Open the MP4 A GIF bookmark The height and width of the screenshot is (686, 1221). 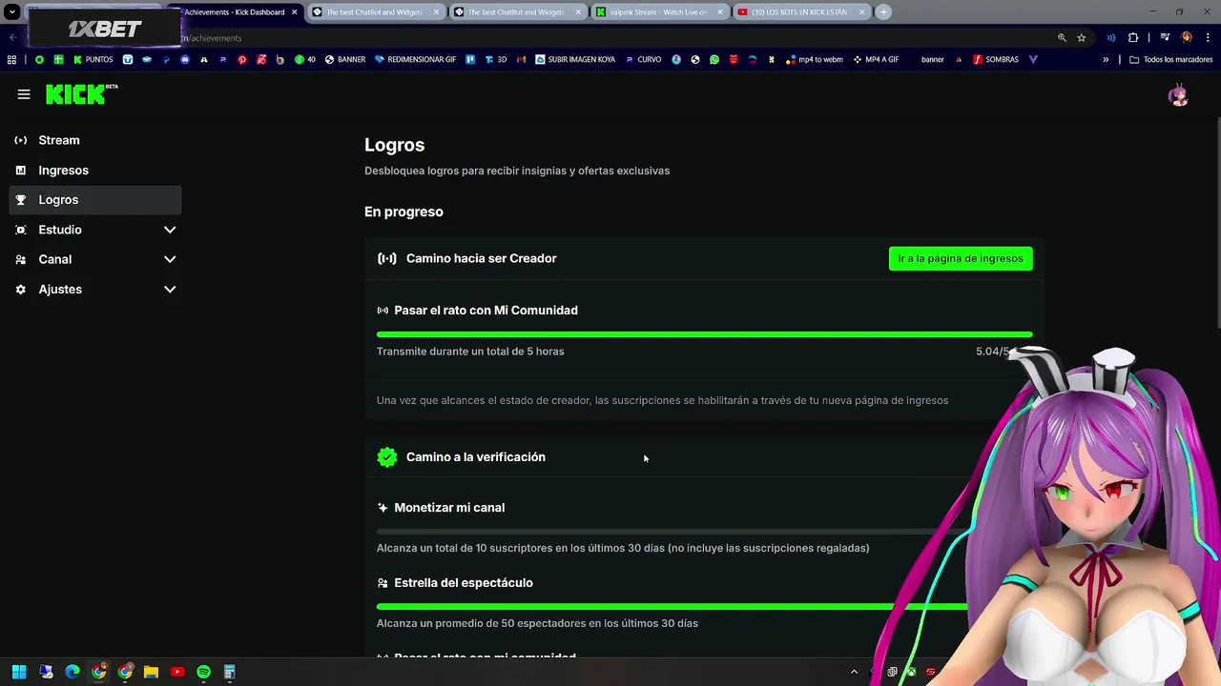(x=876, y=59)
